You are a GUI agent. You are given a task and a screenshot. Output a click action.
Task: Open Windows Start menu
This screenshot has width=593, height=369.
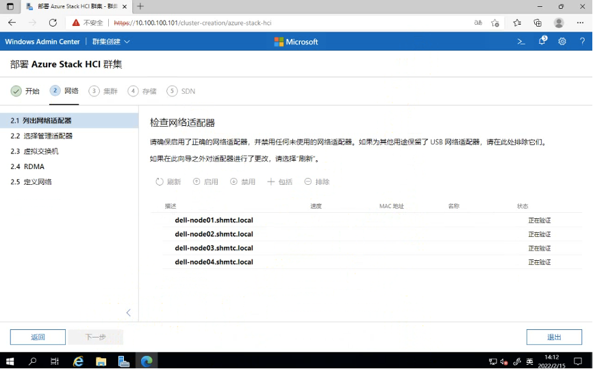(x=10, y=361)
